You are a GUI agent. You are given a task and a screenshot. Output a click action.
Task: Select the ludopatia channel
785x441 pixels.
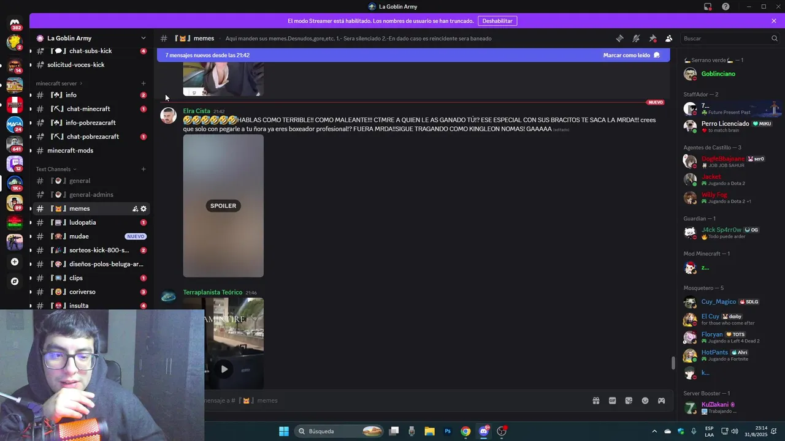pos(91,222)
